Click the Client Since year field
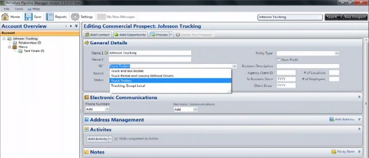This screenshot has width=369, height=158. [x=286, y=86]
